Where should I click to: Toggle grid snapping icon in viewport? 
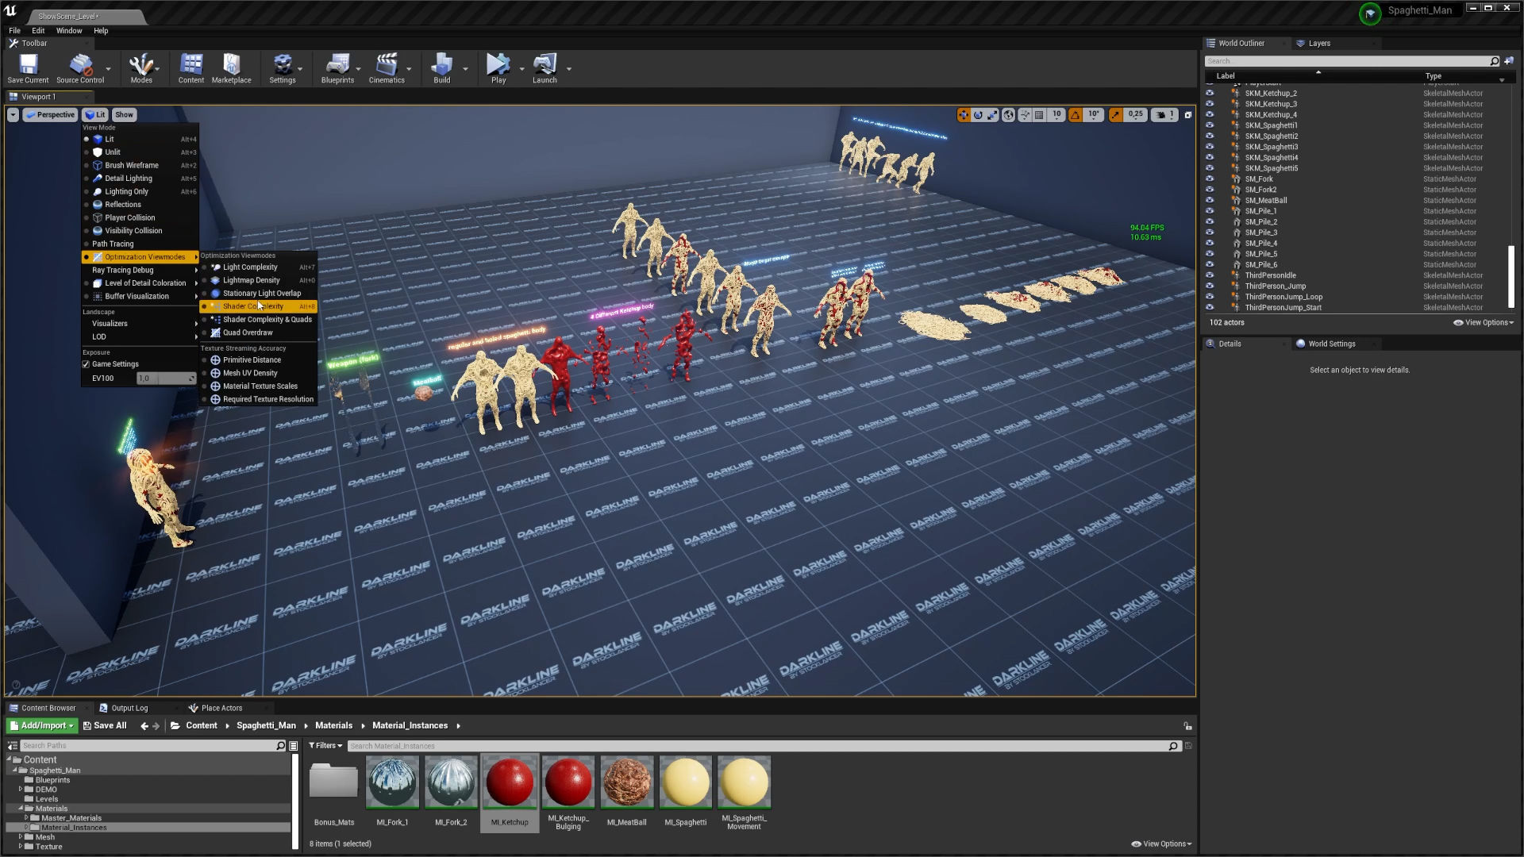[1039, 115]
